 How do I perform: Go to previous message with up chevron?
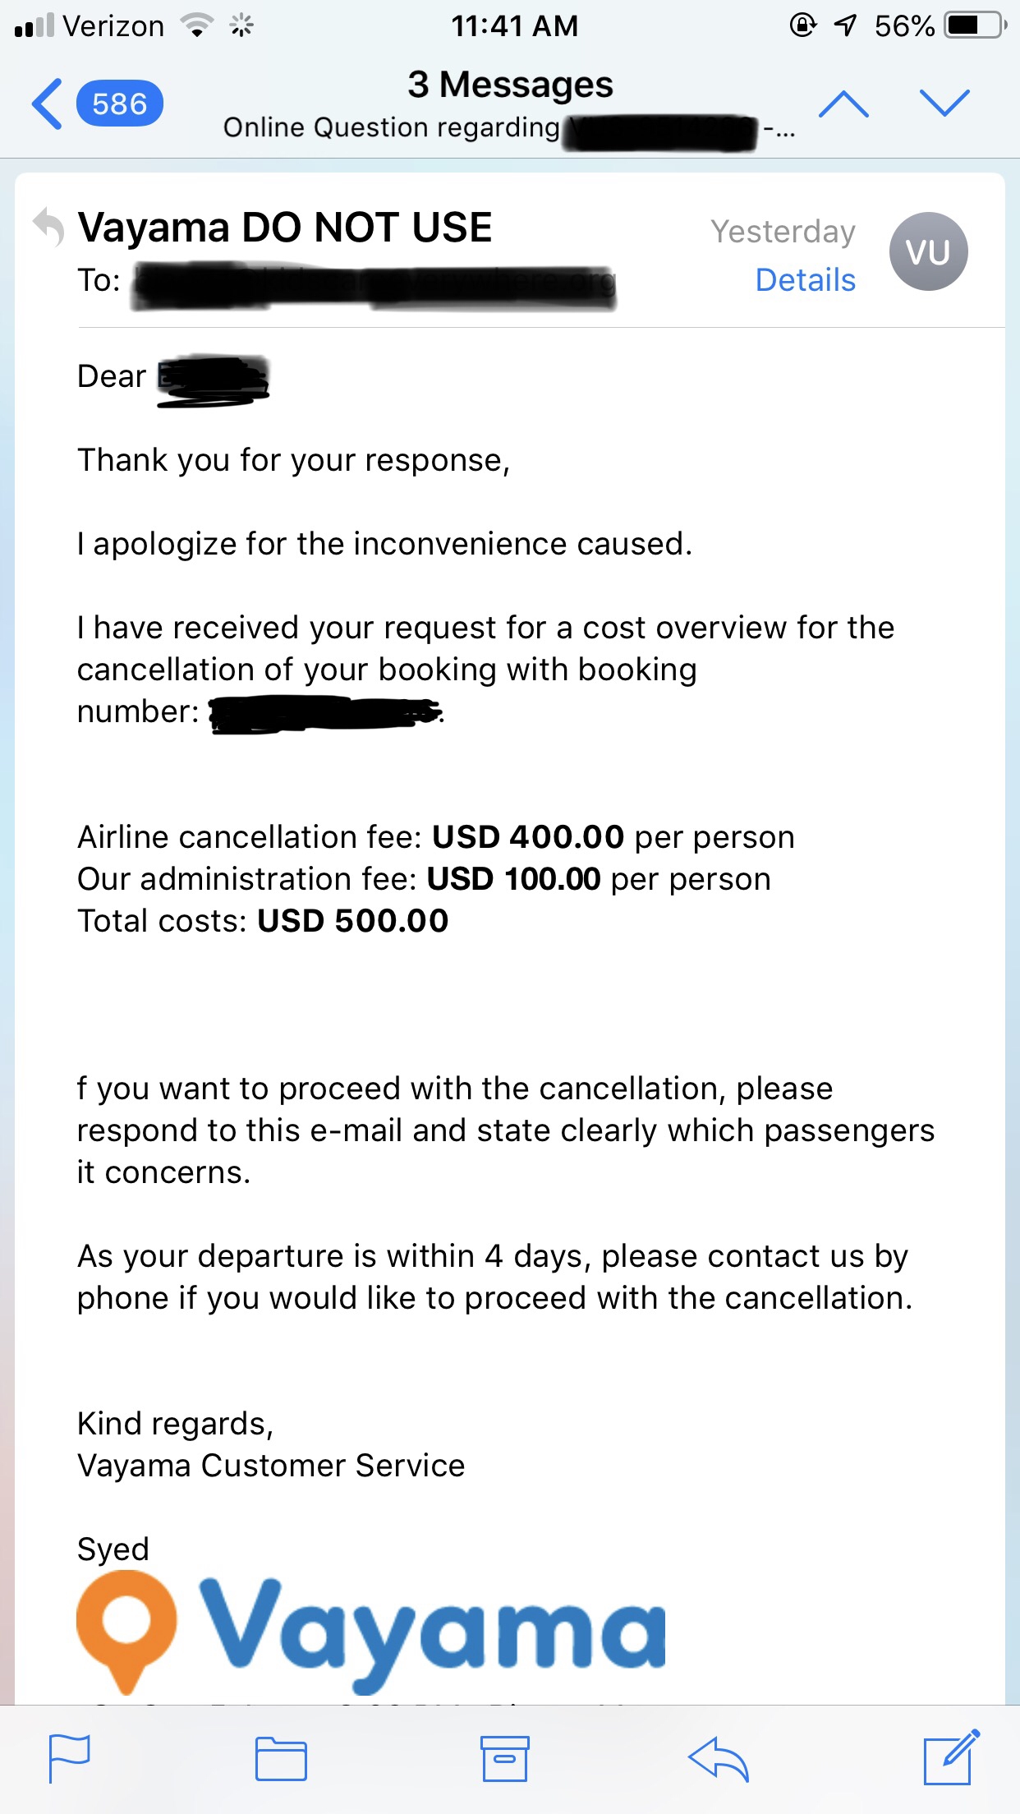click(x=843, y=104)
